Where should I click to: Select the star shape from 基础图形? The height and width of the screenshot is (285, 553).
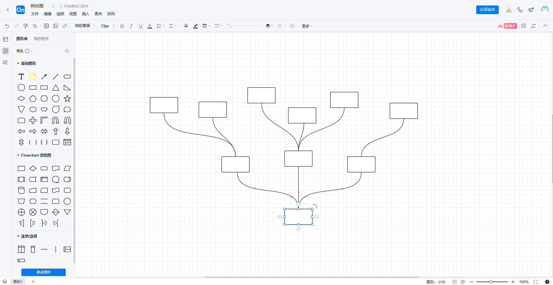(67, 99)
